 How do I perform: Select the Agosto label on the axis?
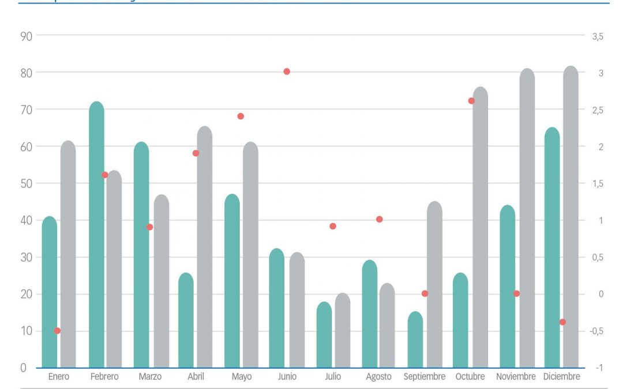pyautogui.click(x=378, y=377)
